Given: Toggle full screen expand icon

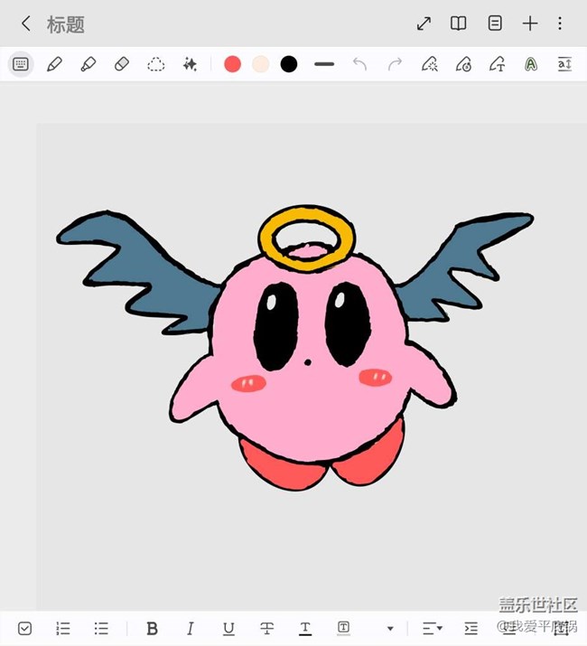Looking at the screenshot, I should coord(424,24).
